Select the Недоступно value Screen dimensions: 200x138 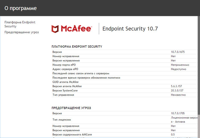pyautogui.click(x=178, y=69)
